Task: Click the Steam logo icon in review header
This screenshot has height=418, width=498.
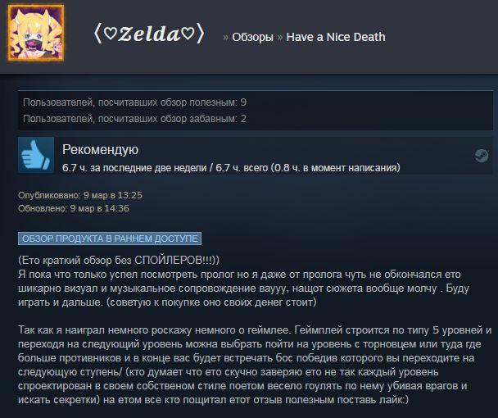Action: (481, 156)
